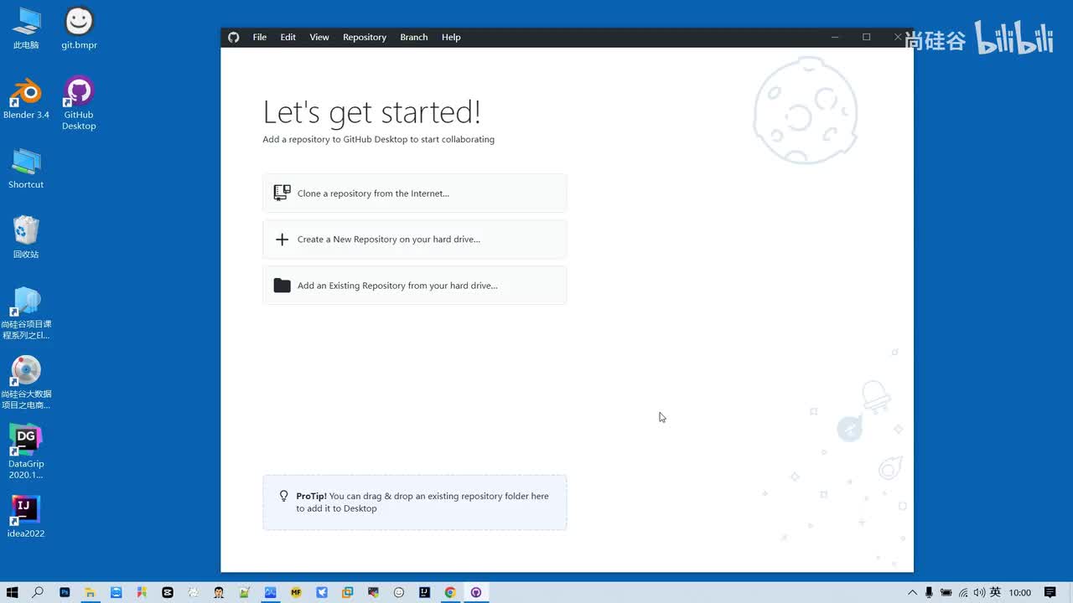This screenshot has height=603, width=1073.
Task: Open the microphone tray icon
Action: [930, 592]
